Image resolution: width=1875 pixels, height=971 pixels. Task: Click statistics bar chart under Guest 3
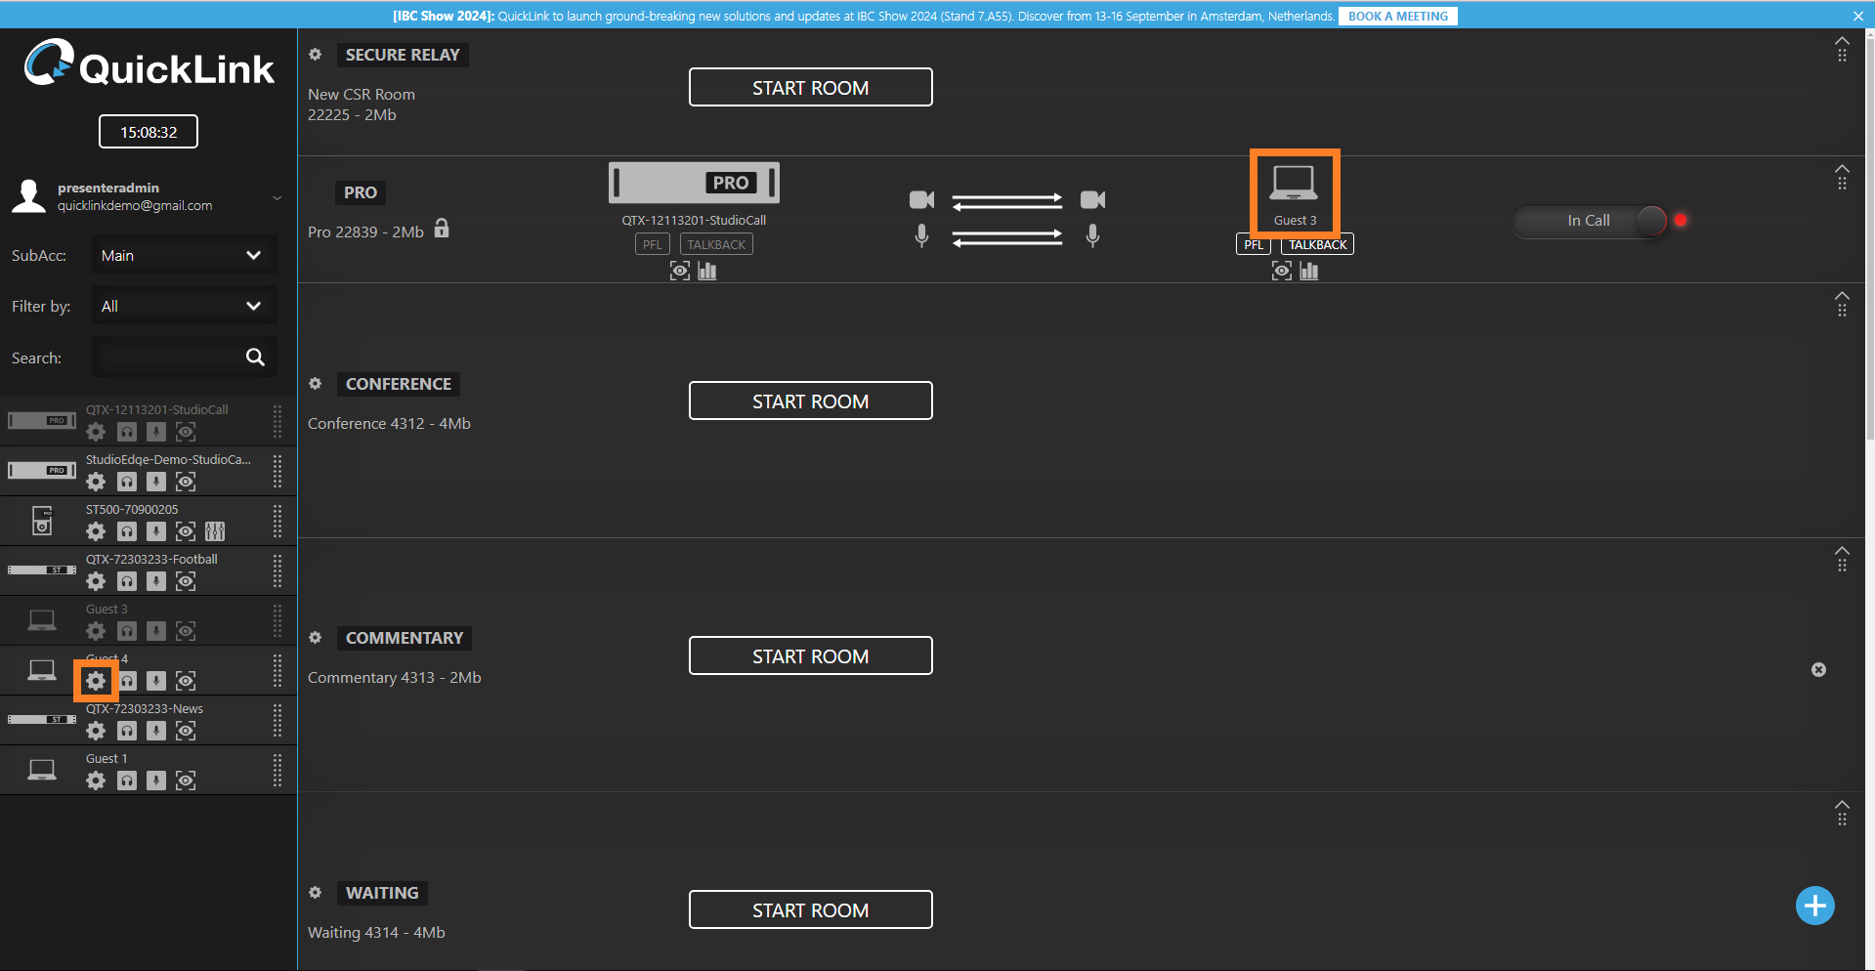point(1309,272)
